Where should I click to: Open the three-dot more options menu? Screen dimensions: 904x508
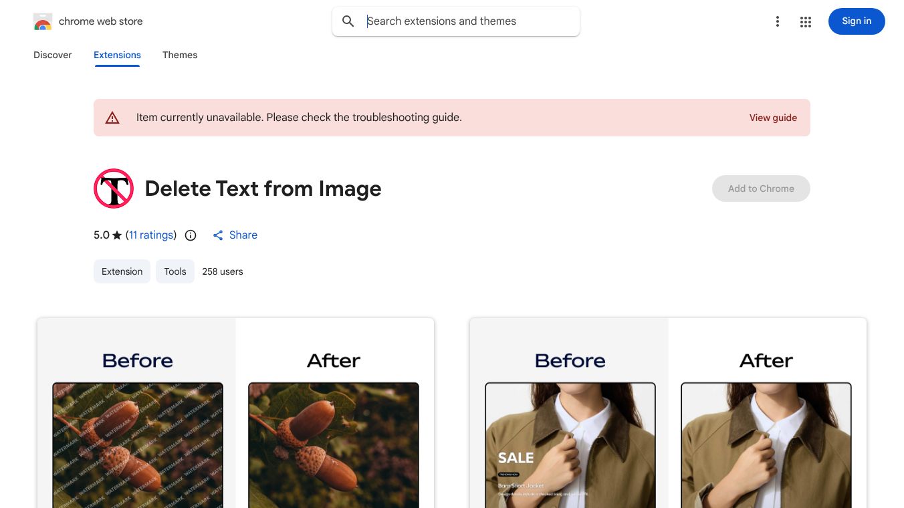[x=777, y=21]
